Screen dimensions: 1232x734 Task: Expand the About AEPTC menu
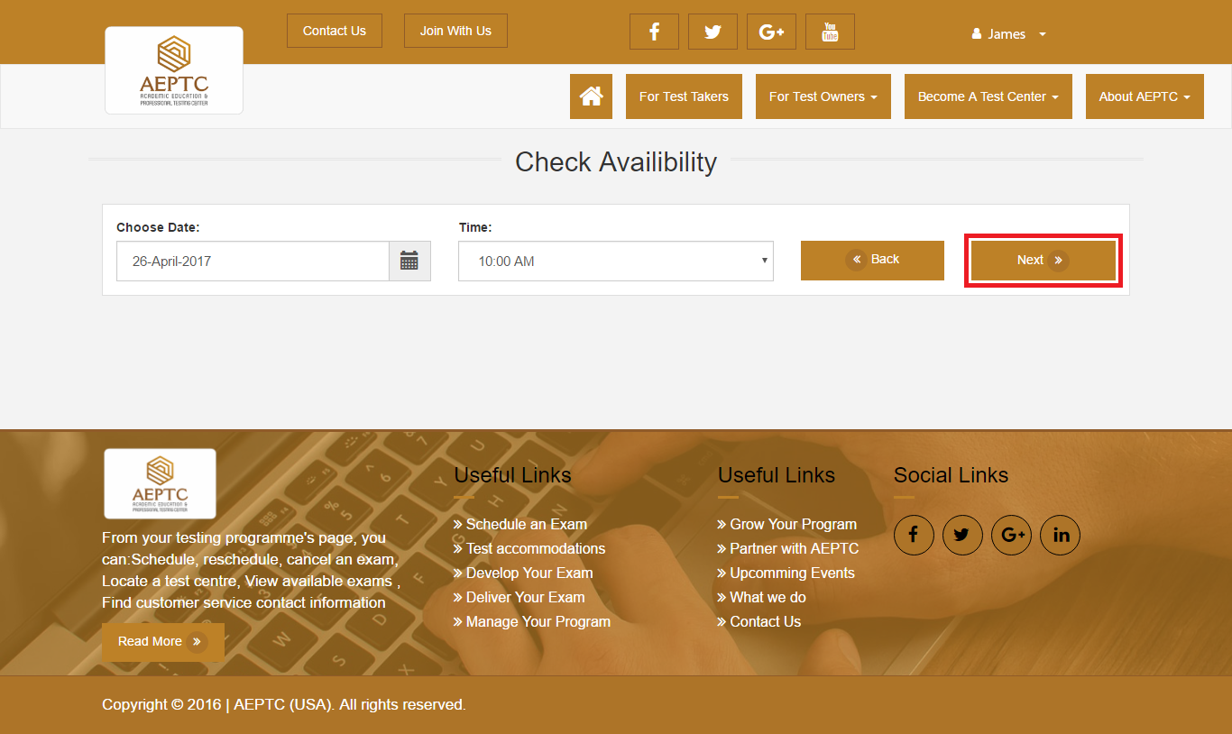point(1145,96)
